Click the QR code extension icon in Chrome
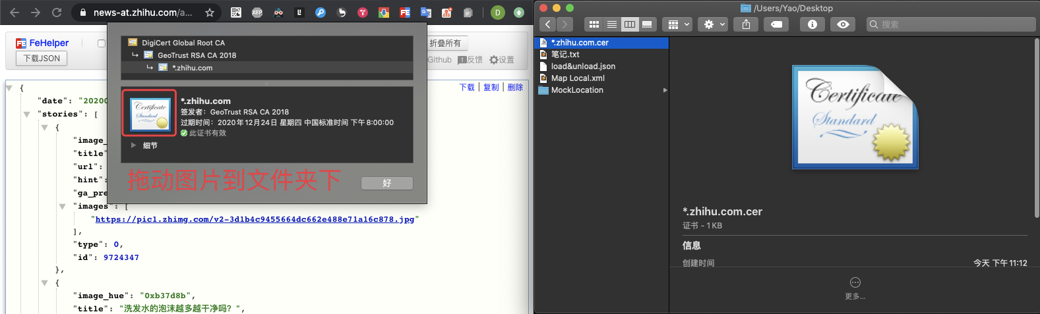Image resolution: width=1040 pixels, height=314 pixels. (236, 13)
